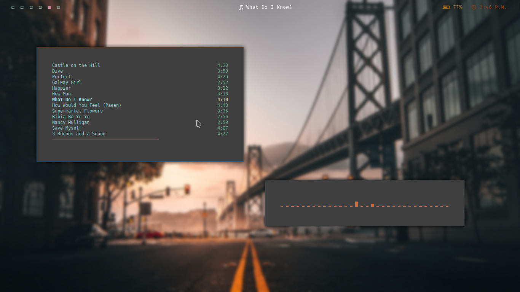Select the fourth workspace square indicator

pos(40,7)
